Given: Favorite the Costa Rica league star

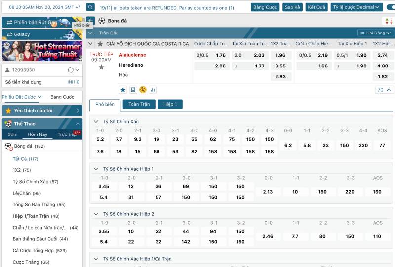Looking at the screenshot, I should pyautogui.click(x=100, y=44).
